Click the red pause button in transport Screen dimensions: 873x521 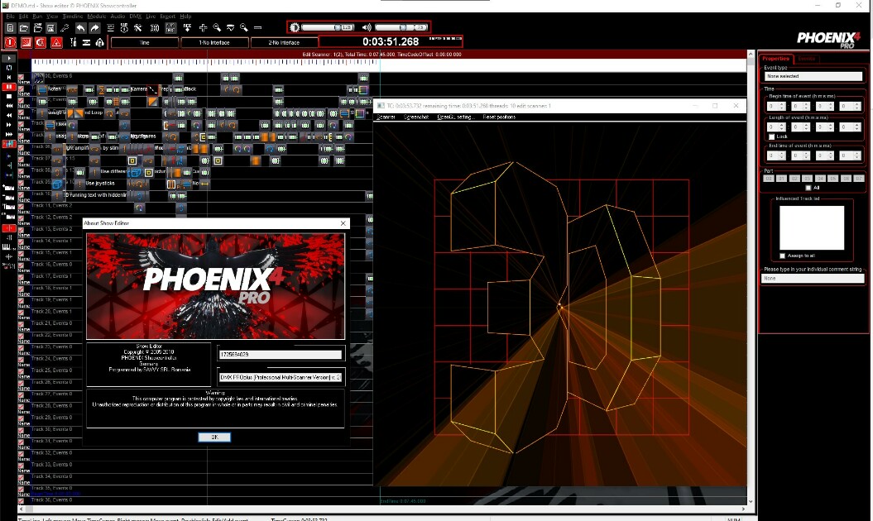point(9,87)
